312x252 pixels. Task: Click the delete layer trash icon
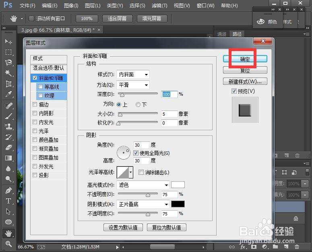297,247
